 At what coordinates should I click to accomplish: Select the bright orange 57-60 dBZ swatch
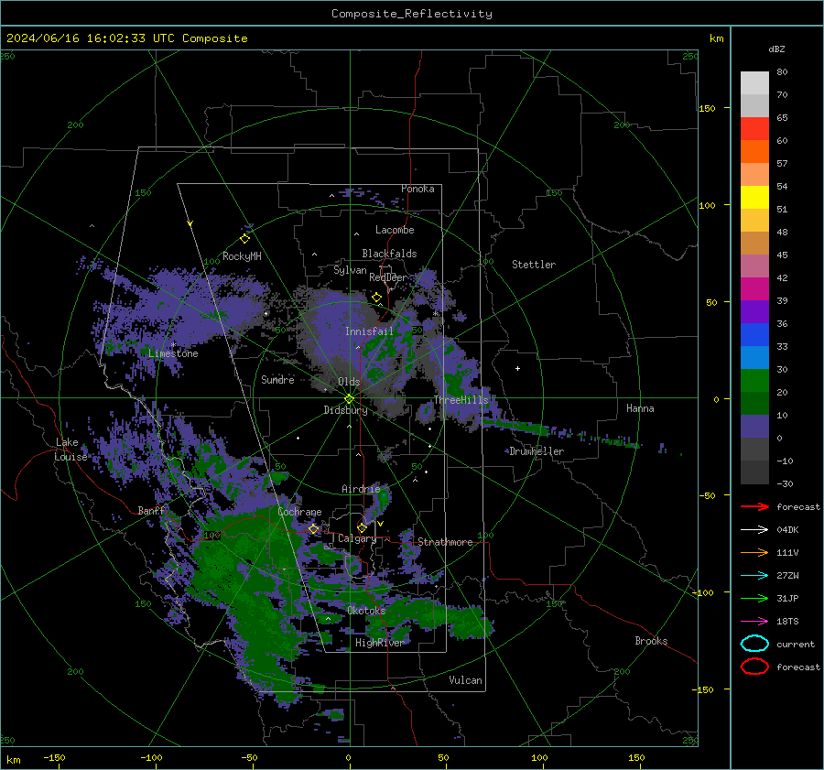(754, 152)
